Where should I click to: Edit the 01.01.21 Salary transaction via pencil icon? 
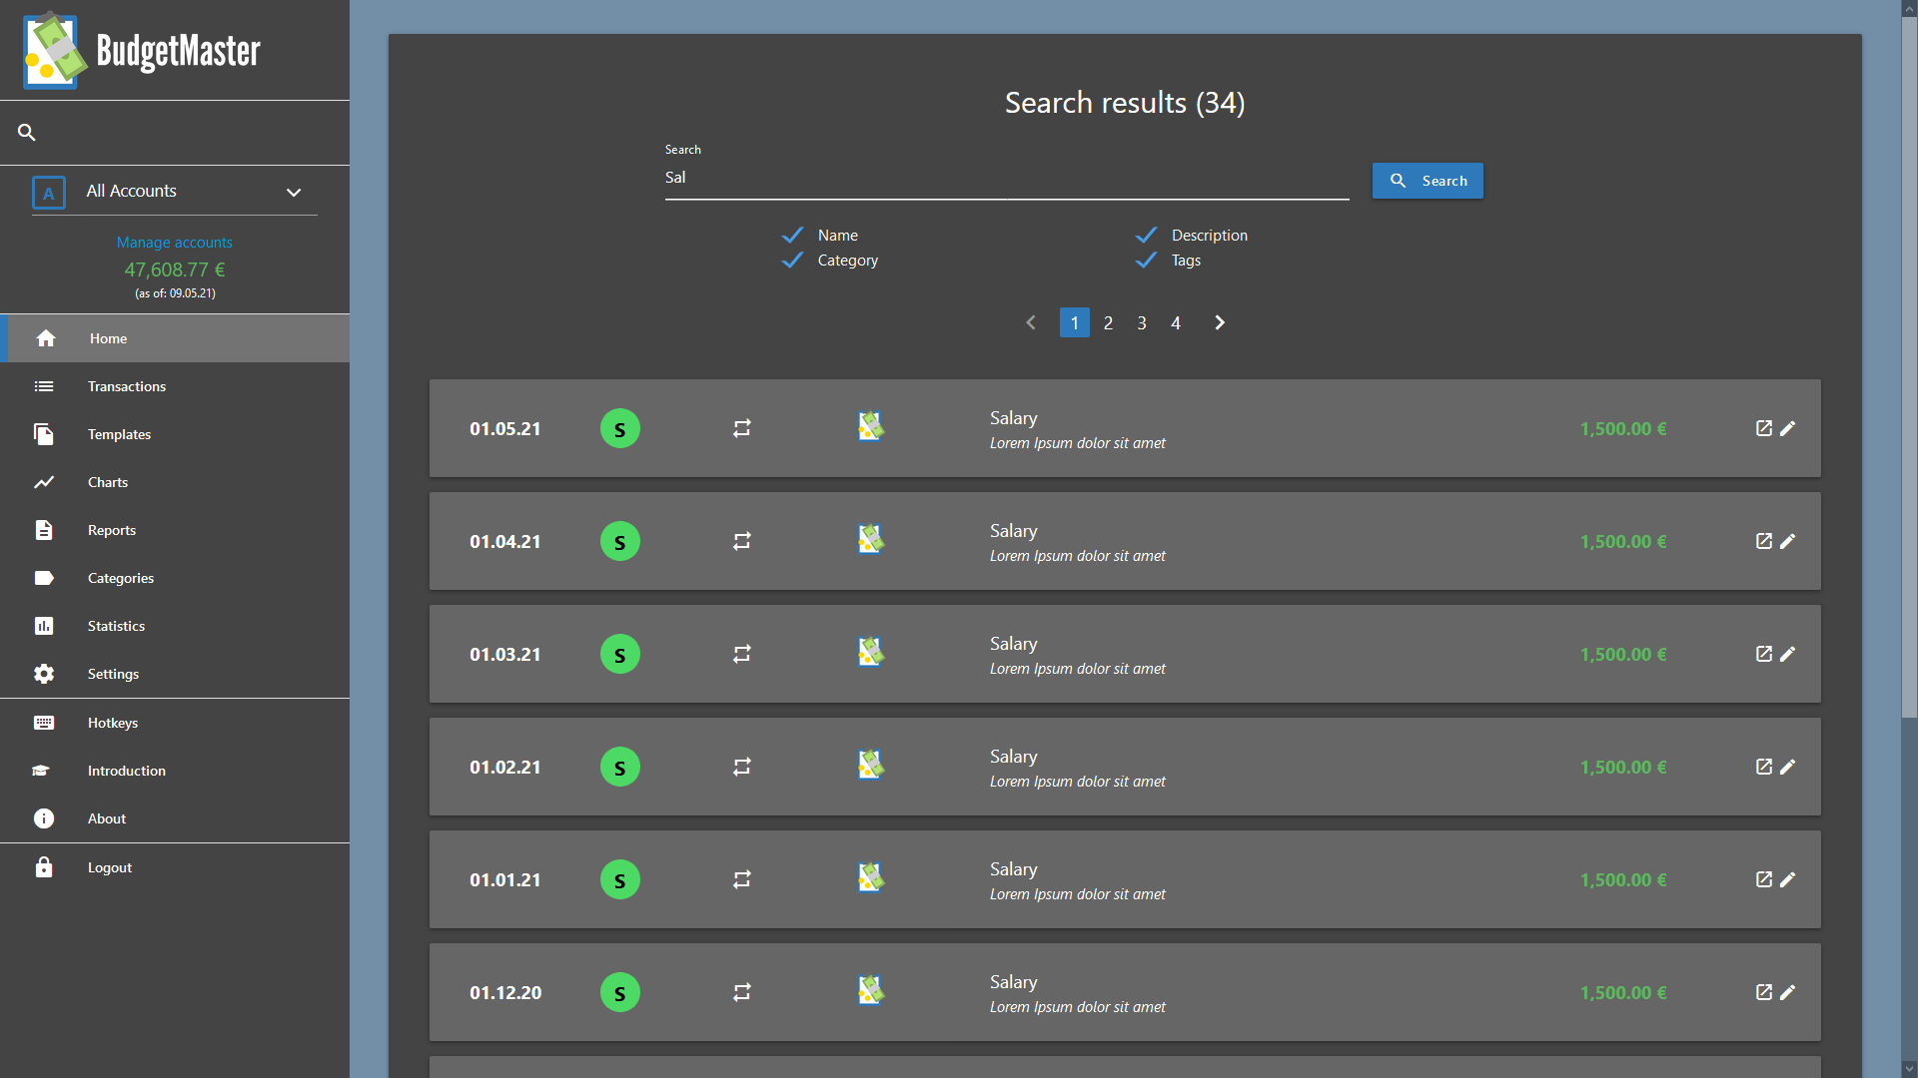1788,879
